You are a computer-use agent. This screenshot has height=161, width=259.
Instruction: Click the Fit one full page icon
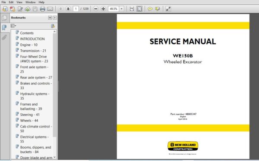[139, 9]
